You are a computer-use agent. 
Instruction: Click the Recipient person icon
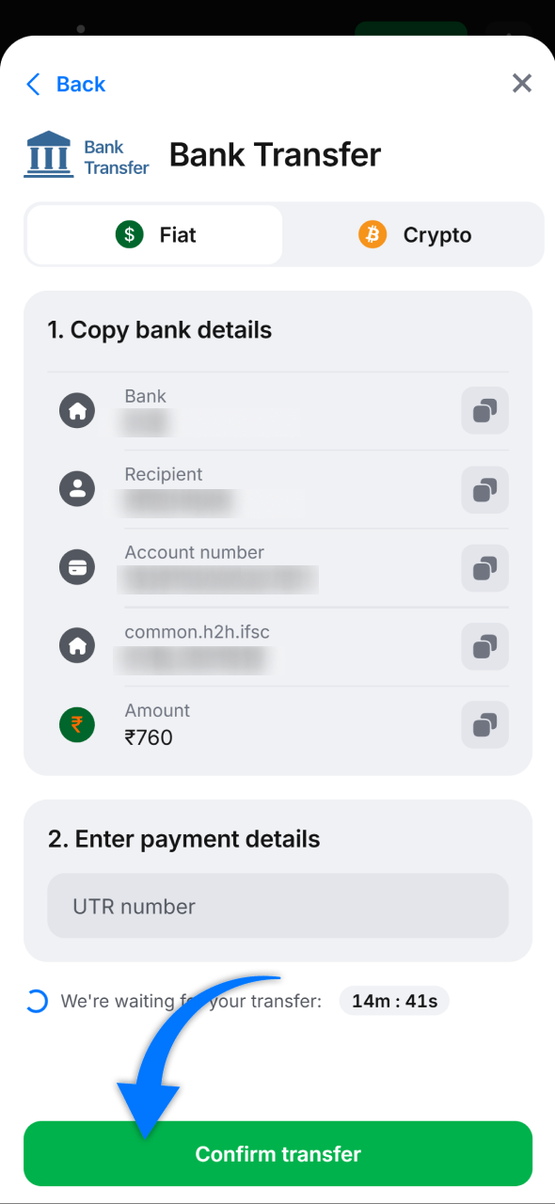[x=77, y=489]
